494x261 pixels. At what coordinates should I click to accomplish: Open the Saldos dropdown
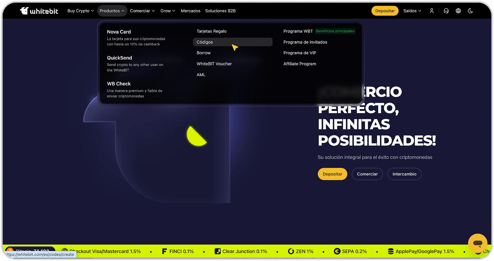(412, 11)
